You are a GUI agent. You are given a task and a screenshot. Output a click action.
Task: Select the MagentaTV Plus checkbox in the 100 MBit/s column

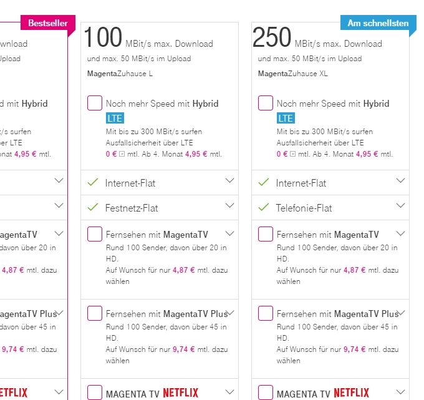click(95, 313)
